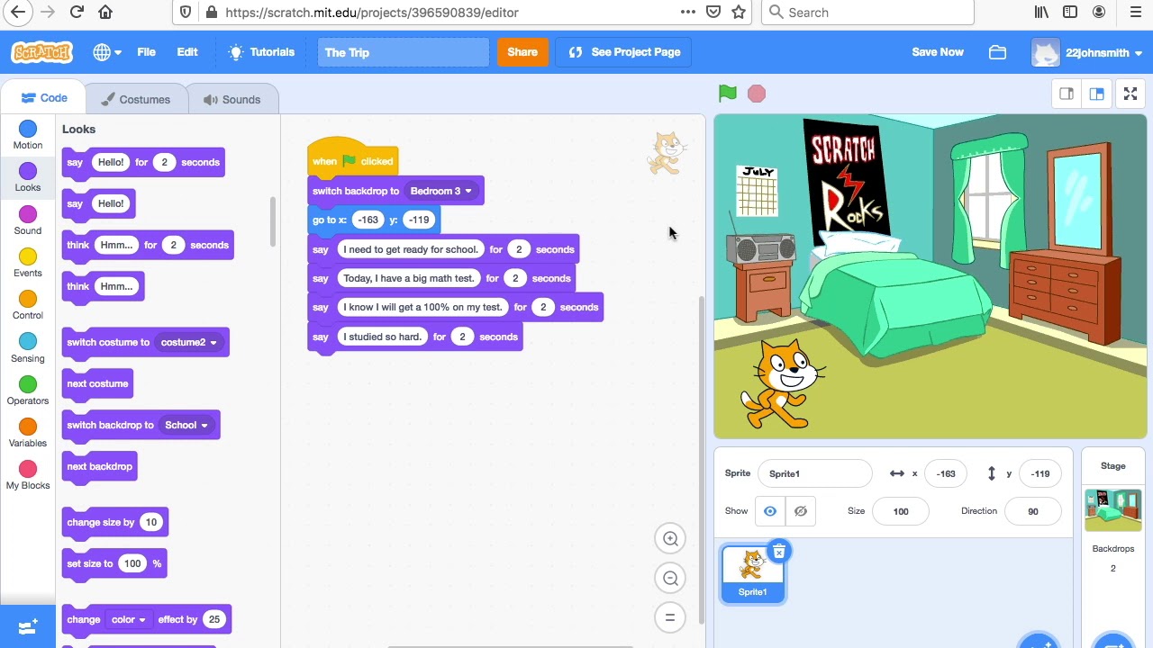This screenshot has height=648, width=1153.
Task: Zoom in on the script workspace
Action: 670,538
